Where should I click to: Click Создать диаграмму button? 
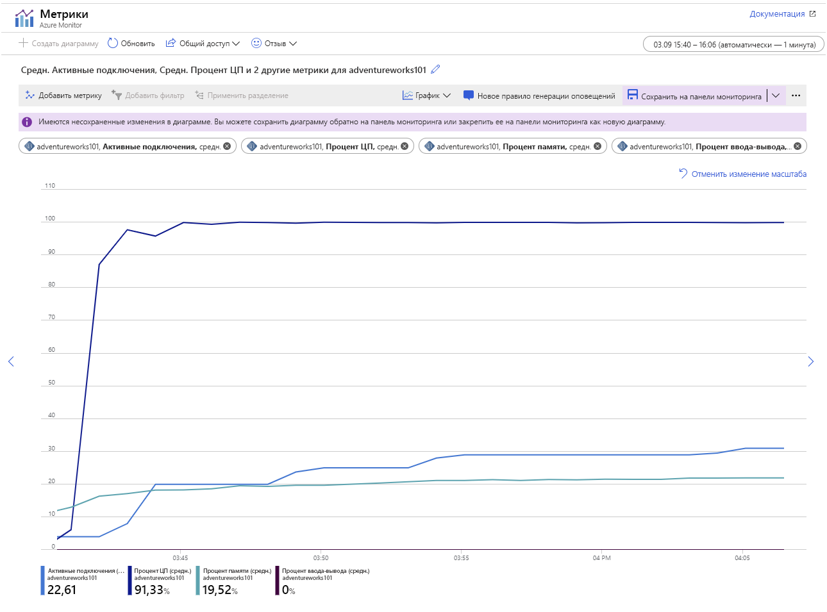(x=58, y=44)
